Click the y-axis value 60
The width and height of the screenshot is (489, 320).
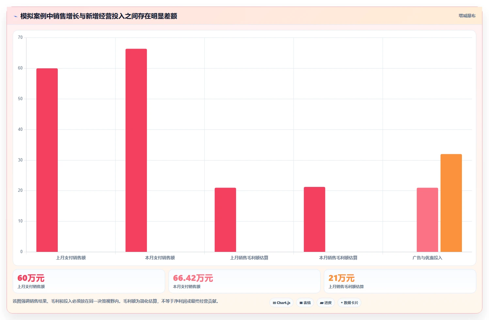(x=20, y=68)
